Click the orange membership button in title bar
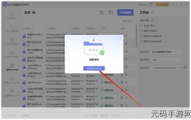The width and height of the screenshot is (191, 120). 162,4
